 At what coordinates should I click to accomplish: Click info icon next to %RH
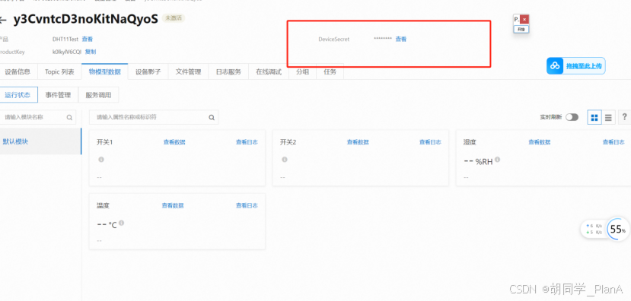497,160
